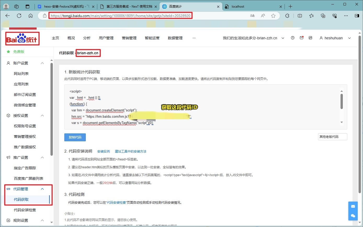Open a new browser tab with plus

290,7
